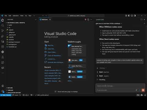Open the Learn the Fundamentals walkthrough
The image size is (147, 110).
click(x=77, y=66)
